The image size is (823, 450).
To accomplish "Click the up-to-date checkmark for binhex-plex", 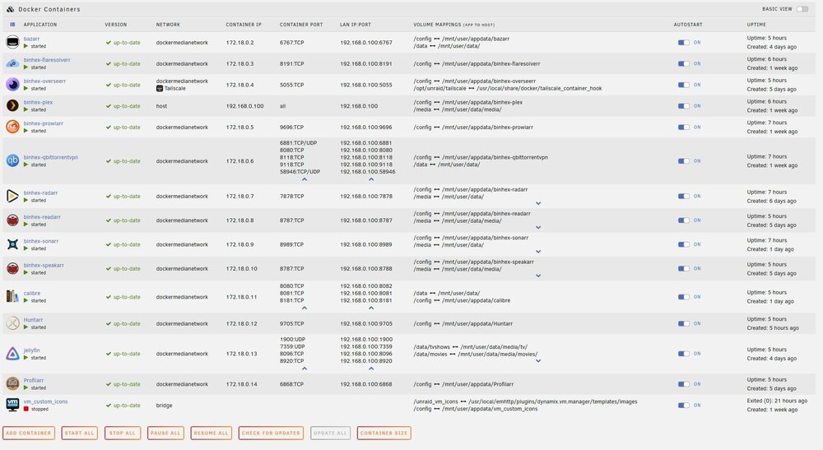I will [108, 106].
